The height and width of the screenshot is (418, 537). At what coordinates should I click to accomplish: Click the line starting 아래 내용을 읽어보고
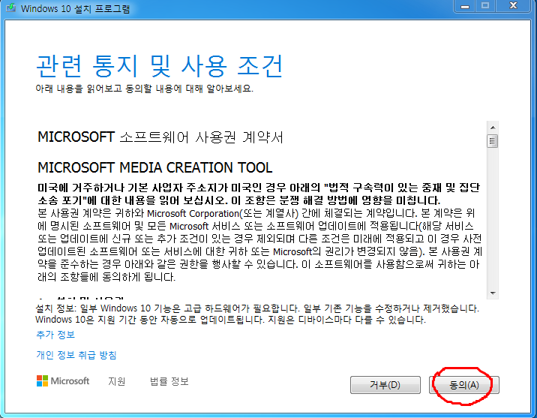click(144, 89)
